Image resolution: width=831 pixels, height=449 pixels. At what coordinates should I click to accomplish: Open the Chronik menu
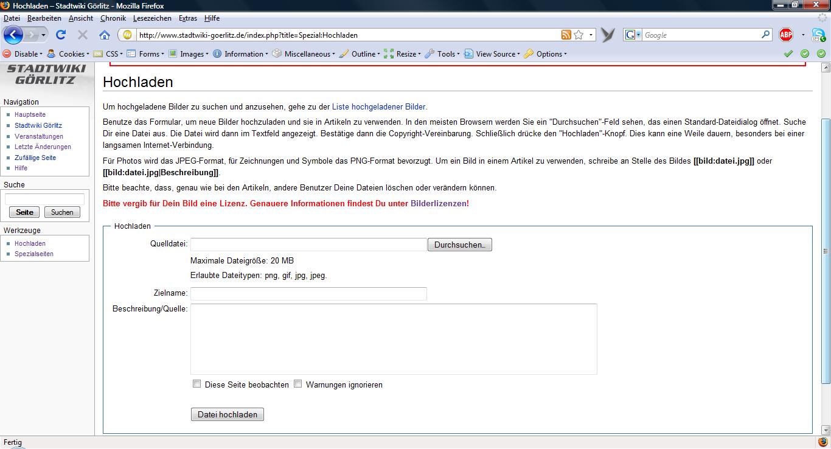click(113, 18)
